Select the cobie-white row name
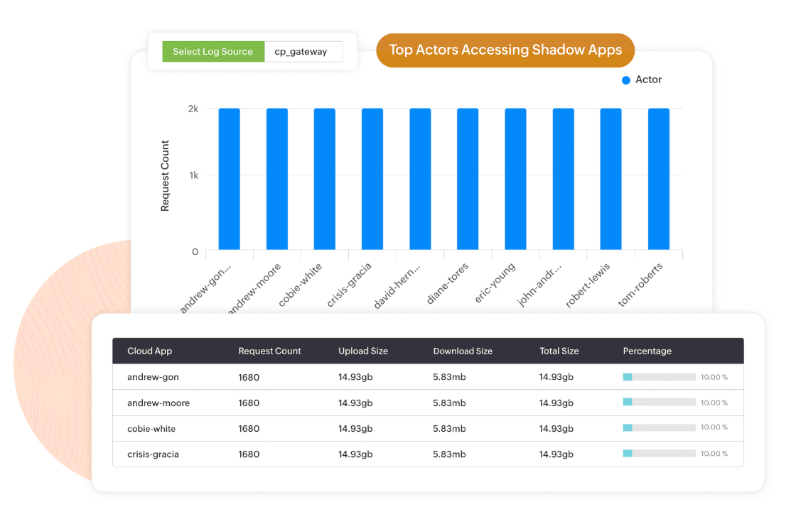Viewport: 791px width, 524px height. point(151,428)
